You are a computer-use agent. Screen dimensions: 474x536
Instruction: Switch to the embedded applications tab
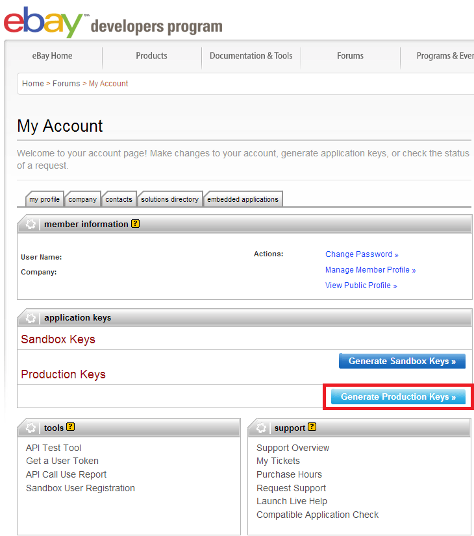pos(243,199)
